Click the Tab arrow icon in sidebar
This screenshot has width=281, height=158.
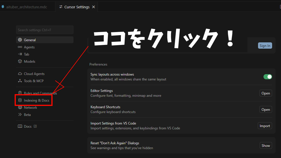(x=20, y=54)
